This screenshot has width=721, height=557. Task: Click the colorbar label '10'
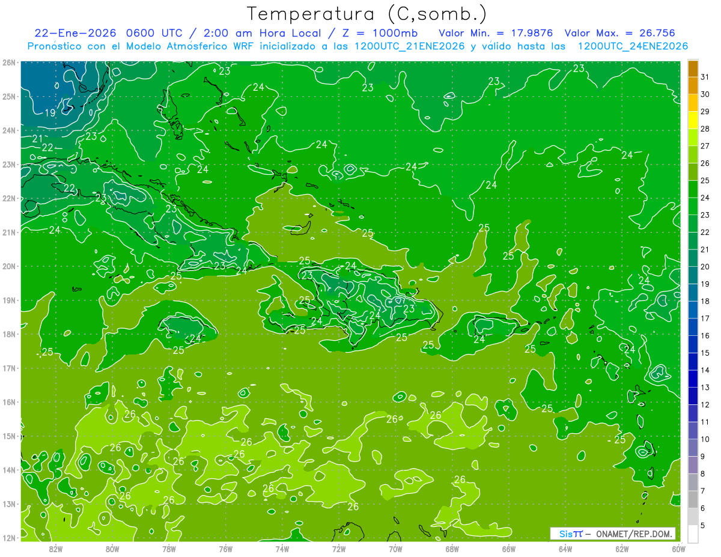(x=705, y=439)
